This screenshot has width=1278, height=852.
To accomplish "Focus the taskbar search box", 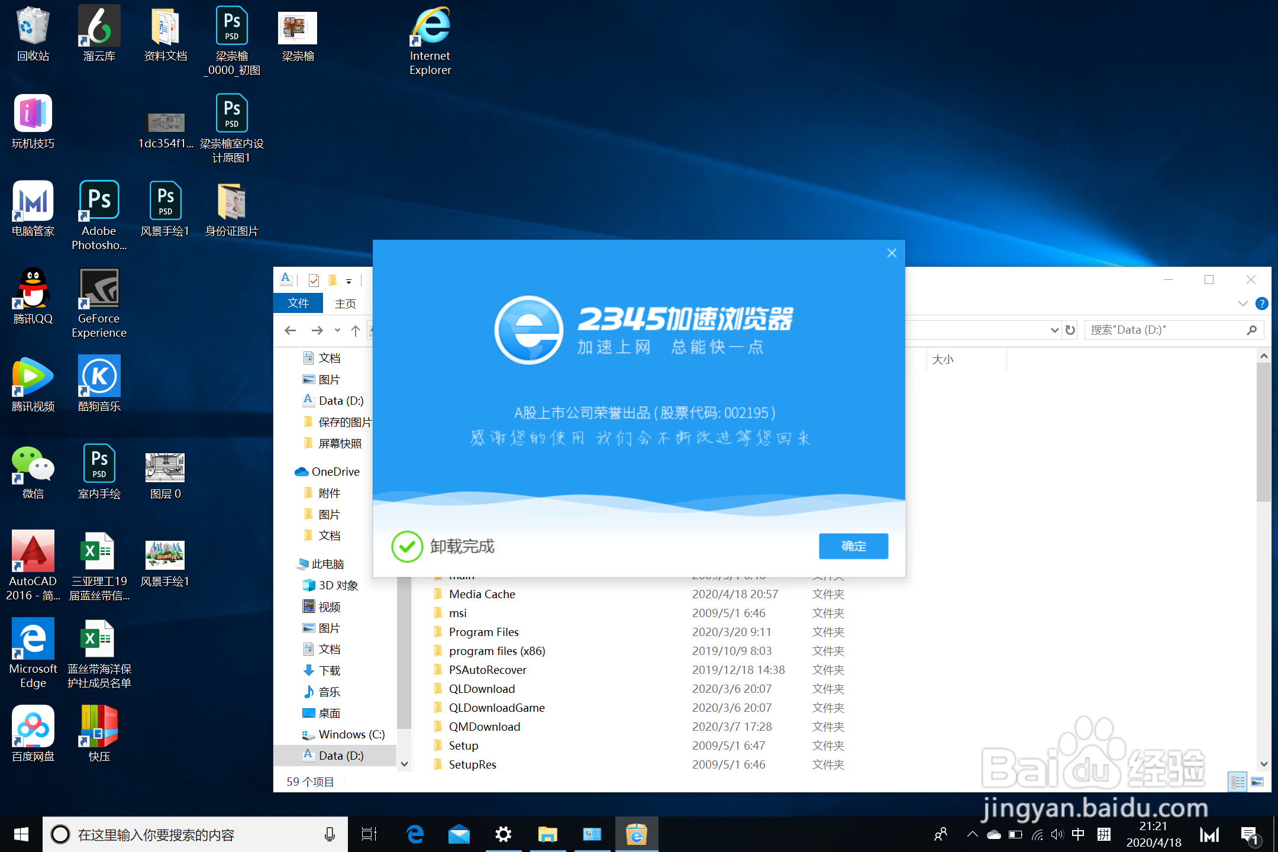I will pyautogui.click(x=195, y=835).
